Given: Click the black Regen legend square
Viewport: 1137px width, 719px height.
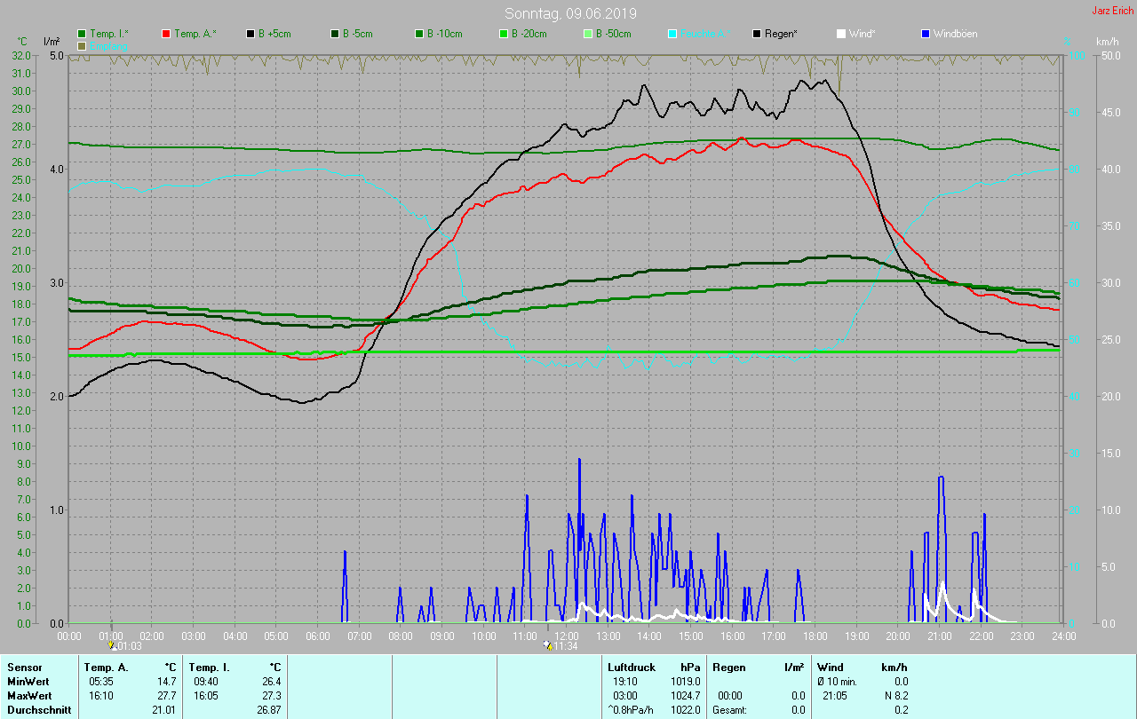Looking at the screenshot, I should coord(757,34).
